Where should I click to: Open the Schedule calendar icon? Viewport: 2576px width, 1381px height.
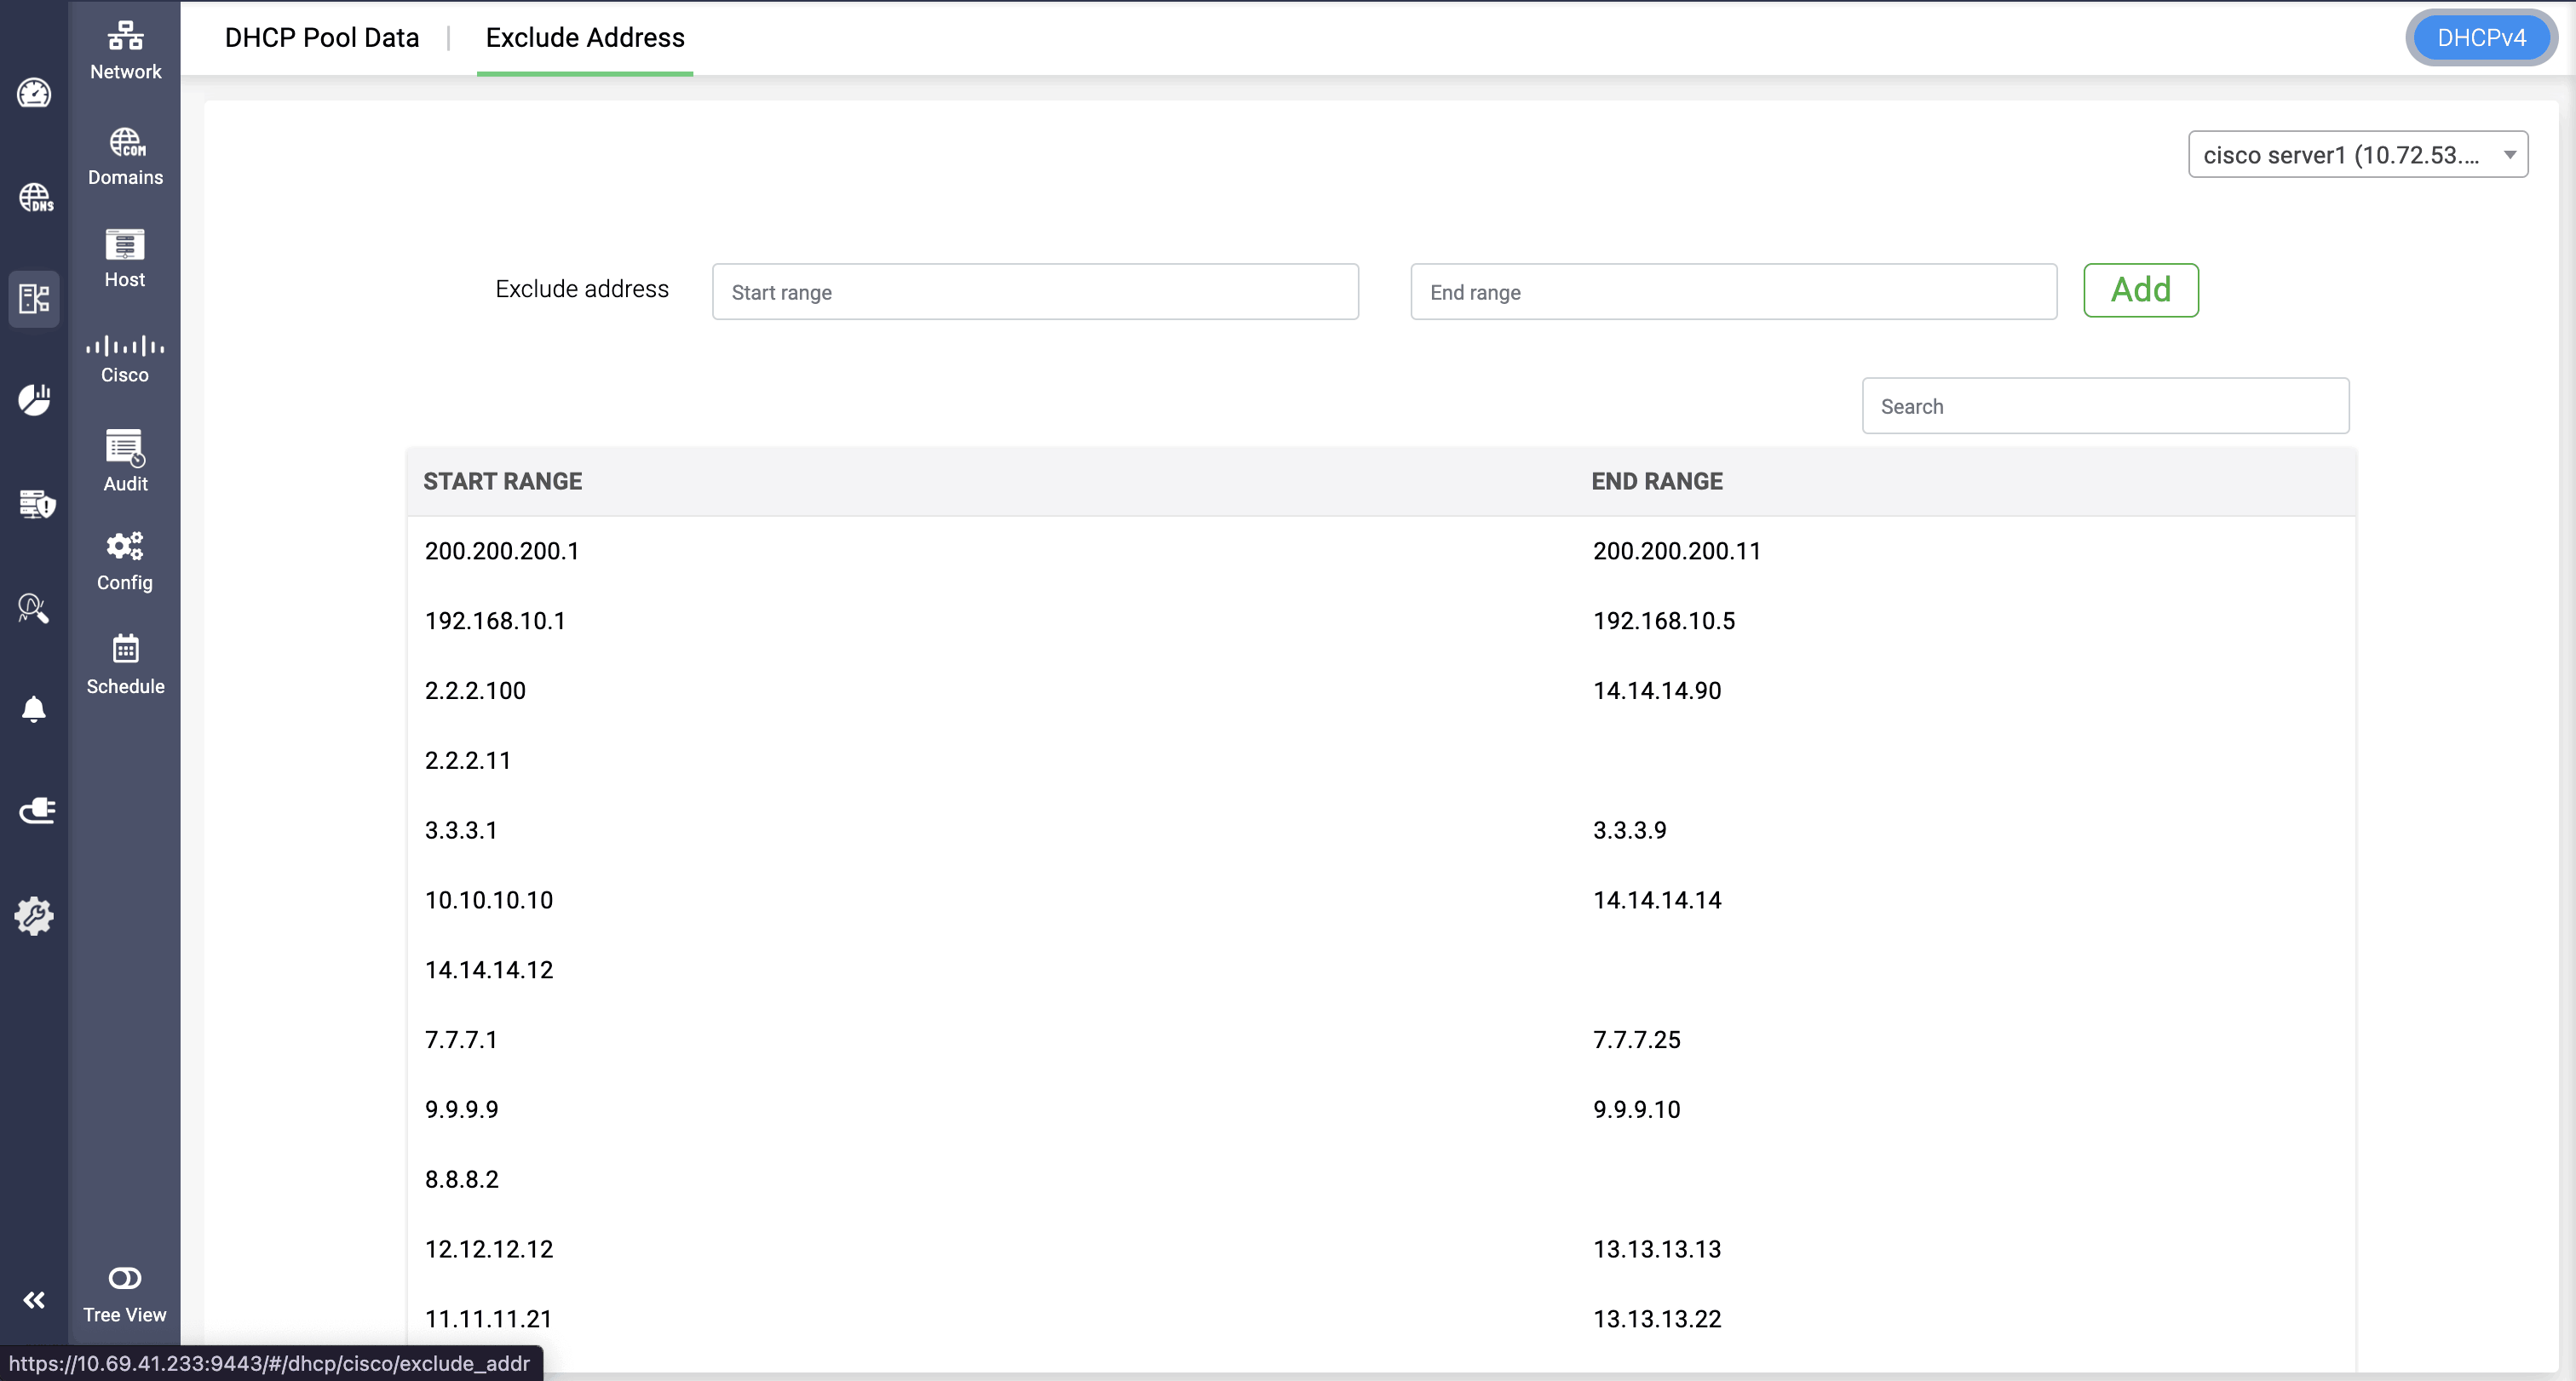(x=125, y=650)
